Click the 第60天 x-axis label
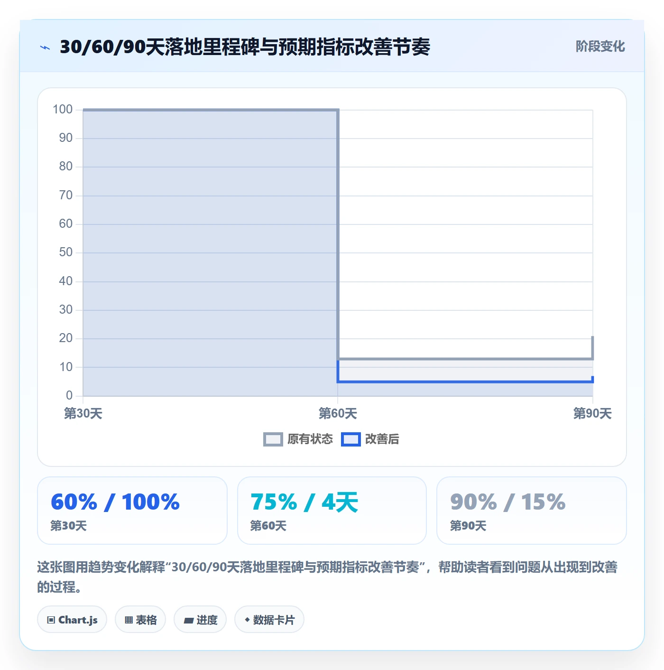Viewport: 664px width, 670px height. pyautogui.click(x=338, y=413)
